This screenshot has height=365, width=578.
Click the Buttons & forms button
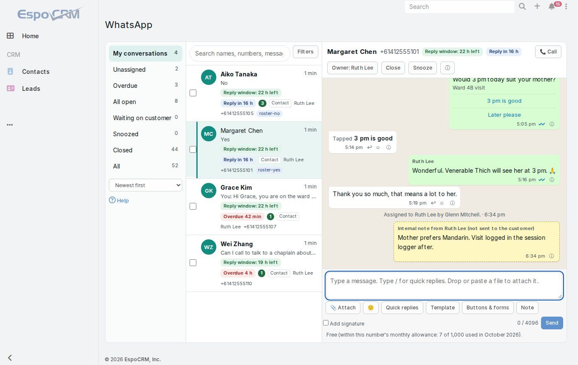click(x=487, y=308)
